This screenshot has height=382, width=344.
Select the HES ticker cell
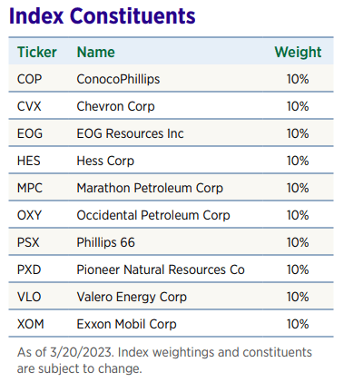pos(29,161)
